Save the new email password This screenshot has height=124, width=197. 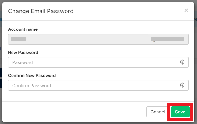tap(180, 112)
